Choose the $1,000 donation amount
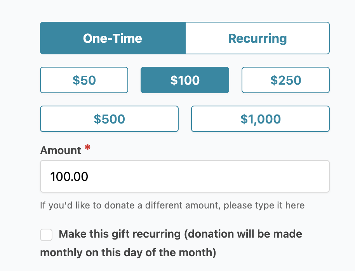This screenshot has width=355, height=271. 260,119
